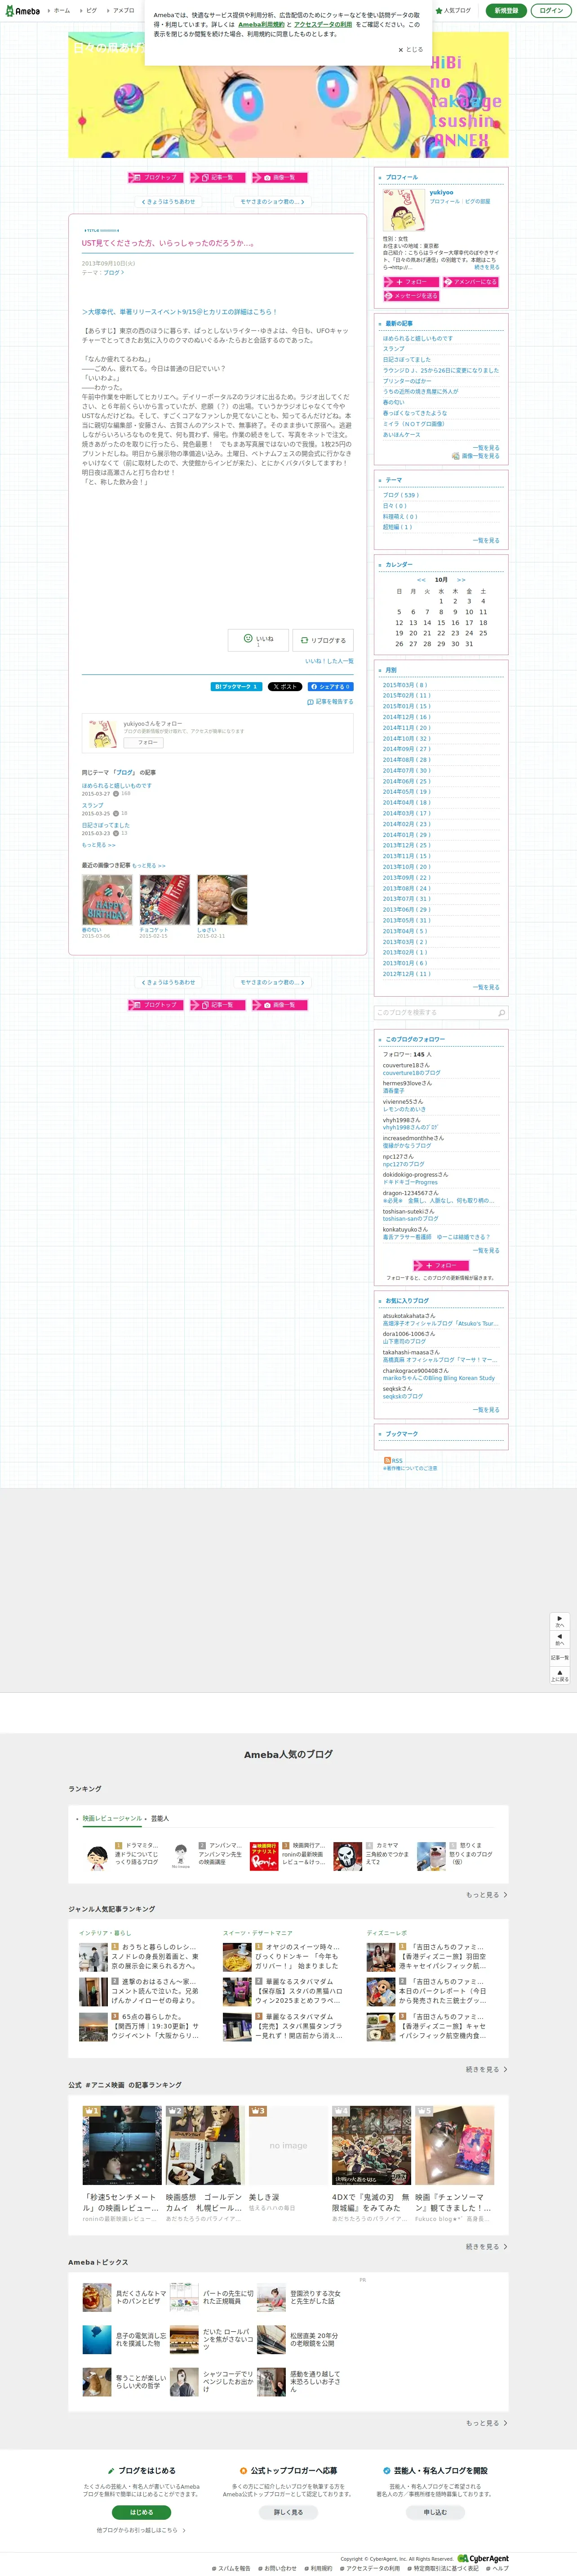Post to X with the ポスト button
The image size is (577, 2576).
tap(284, 687)
